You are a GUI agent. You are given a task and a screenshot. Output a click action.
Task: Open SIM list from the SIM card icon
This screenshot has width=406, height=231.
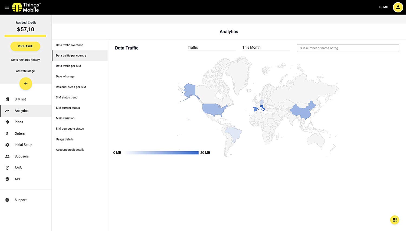click(7, 99)
